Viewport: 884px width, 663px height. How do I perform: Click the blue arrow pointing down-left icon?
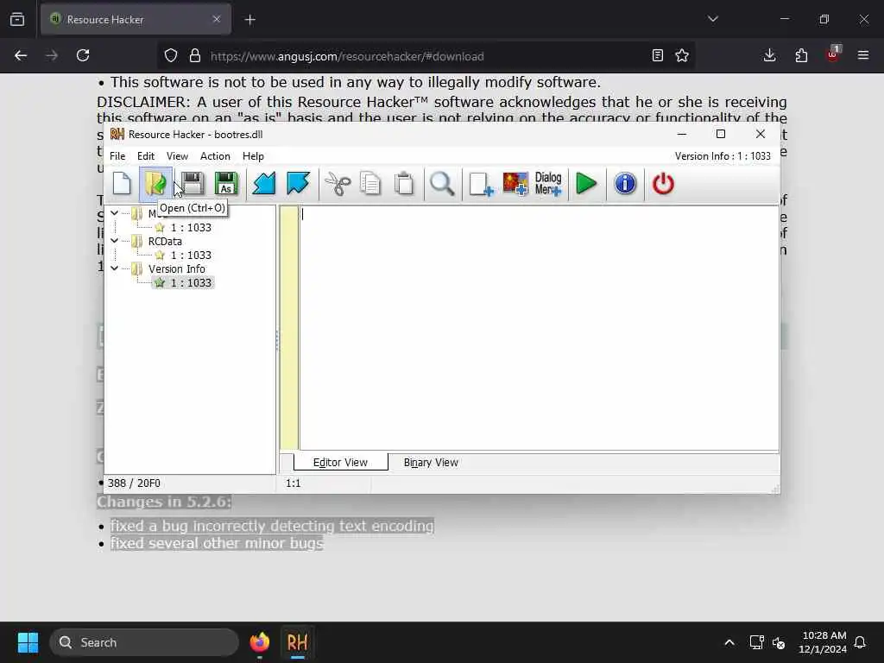pos(264,184)
